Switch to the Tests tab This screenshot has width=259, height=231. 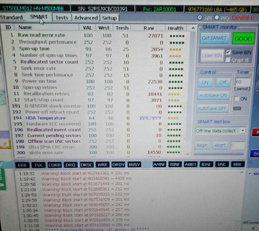pos(61,17)
